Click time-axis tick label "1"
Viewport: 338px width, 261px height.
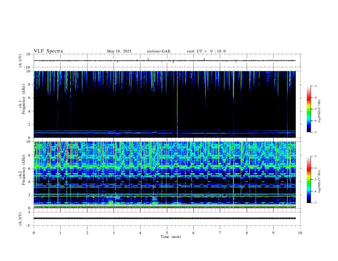pyautogui.click(x=60, y=233)
